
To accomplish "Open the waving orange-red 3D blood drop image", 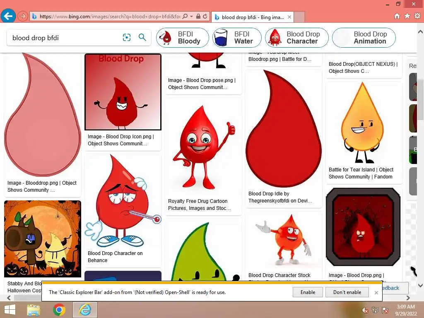I will [x=284, y=241].
